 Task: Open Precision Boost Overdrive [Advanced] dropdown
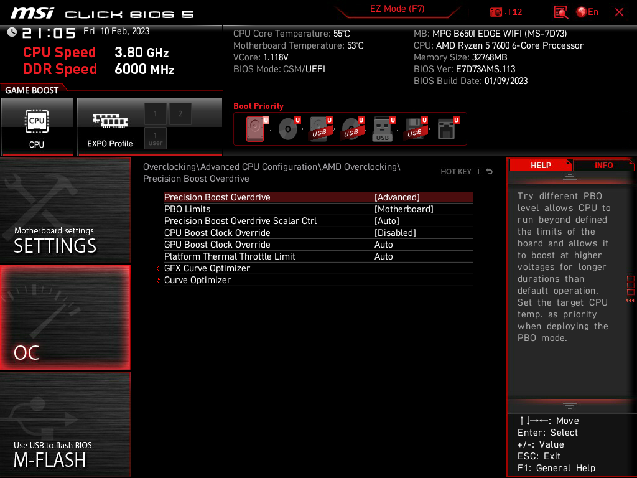click(x=318, y=197)
